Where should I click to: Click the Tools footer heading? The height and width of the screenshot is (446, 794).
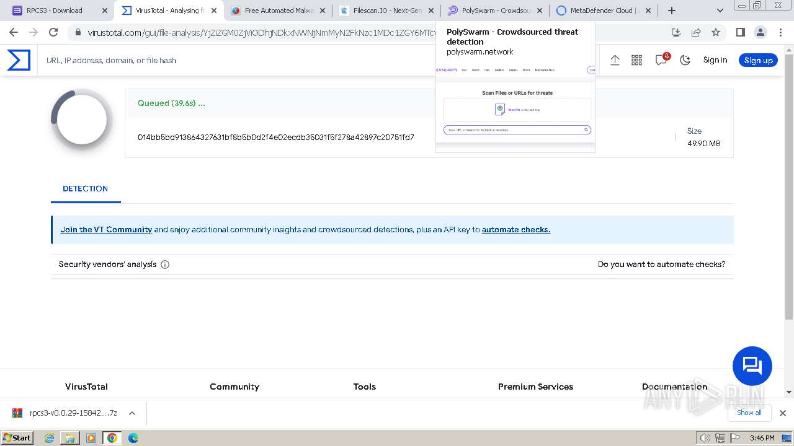point(365,387)
